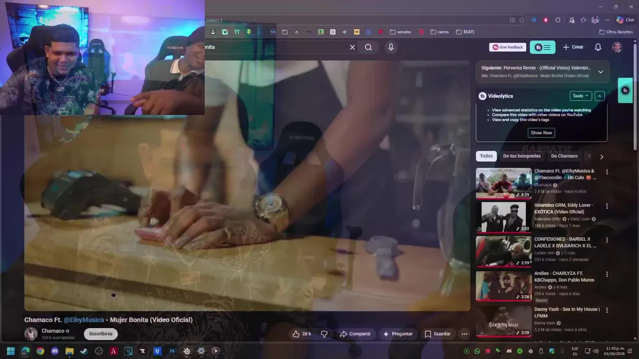Click the Give feedback button
The image size is (639, 359).
pos(508,47)
